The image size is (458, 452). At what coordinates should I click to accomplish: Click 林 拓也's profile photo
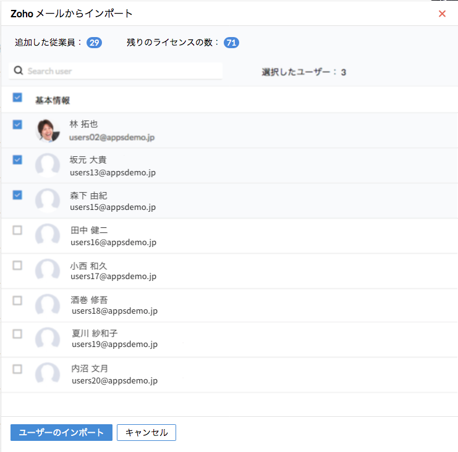48,130
